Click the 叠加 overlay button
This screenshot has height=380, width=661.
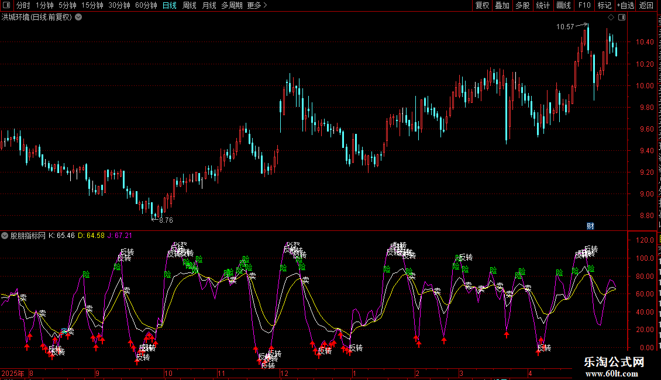502,5
